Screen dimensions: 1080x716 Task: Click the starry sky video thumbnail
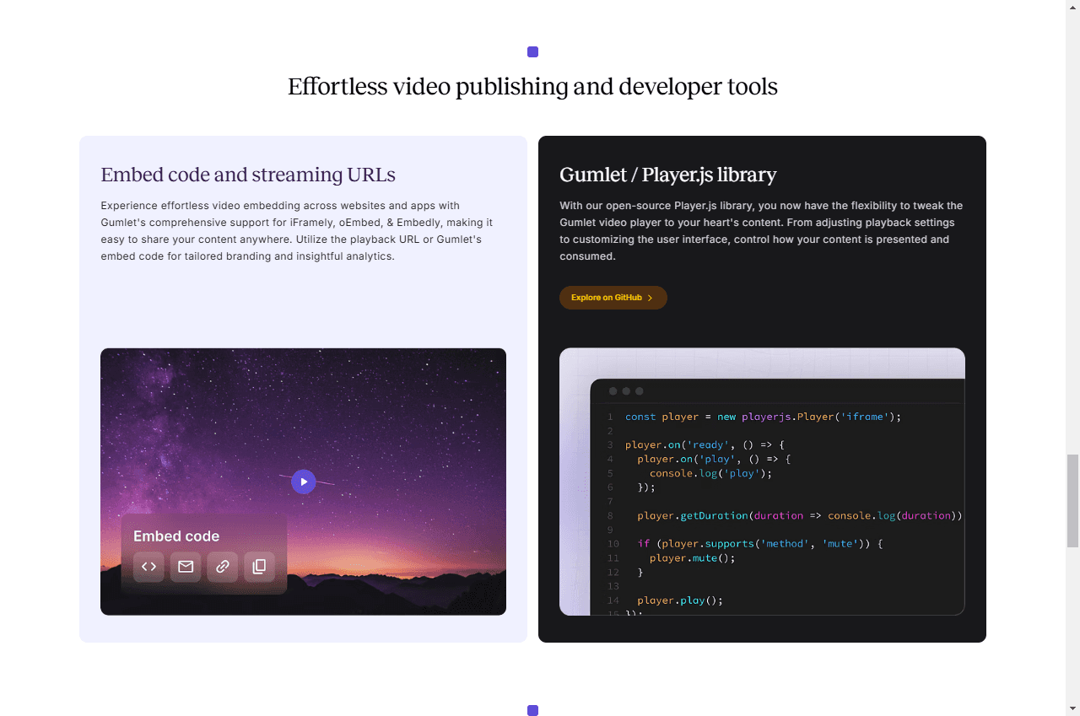303,482
